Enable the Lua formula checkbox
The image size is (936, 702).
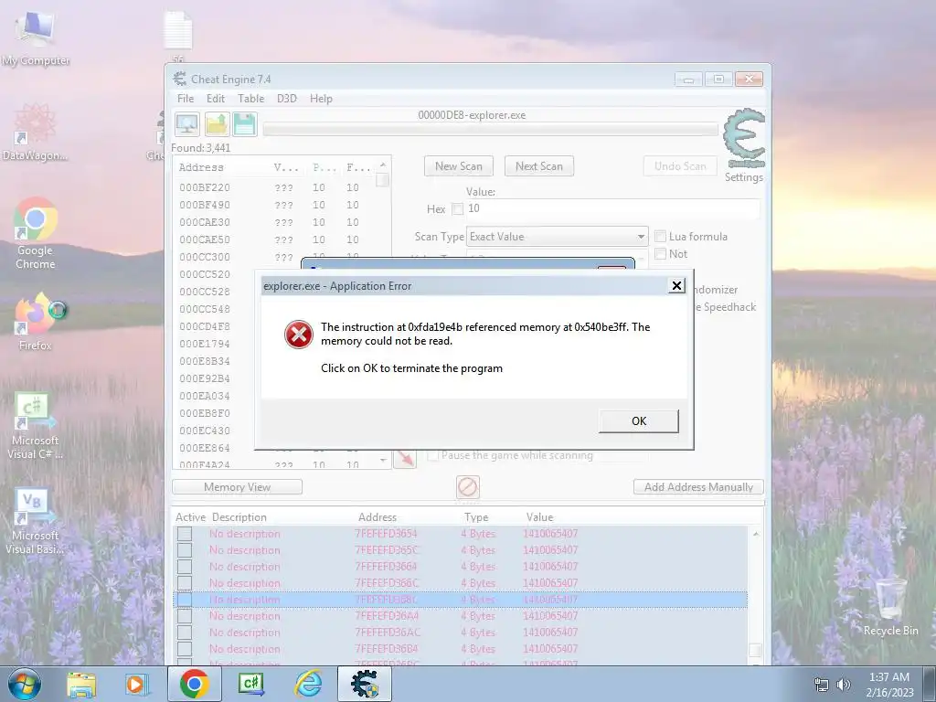[660, 237]
